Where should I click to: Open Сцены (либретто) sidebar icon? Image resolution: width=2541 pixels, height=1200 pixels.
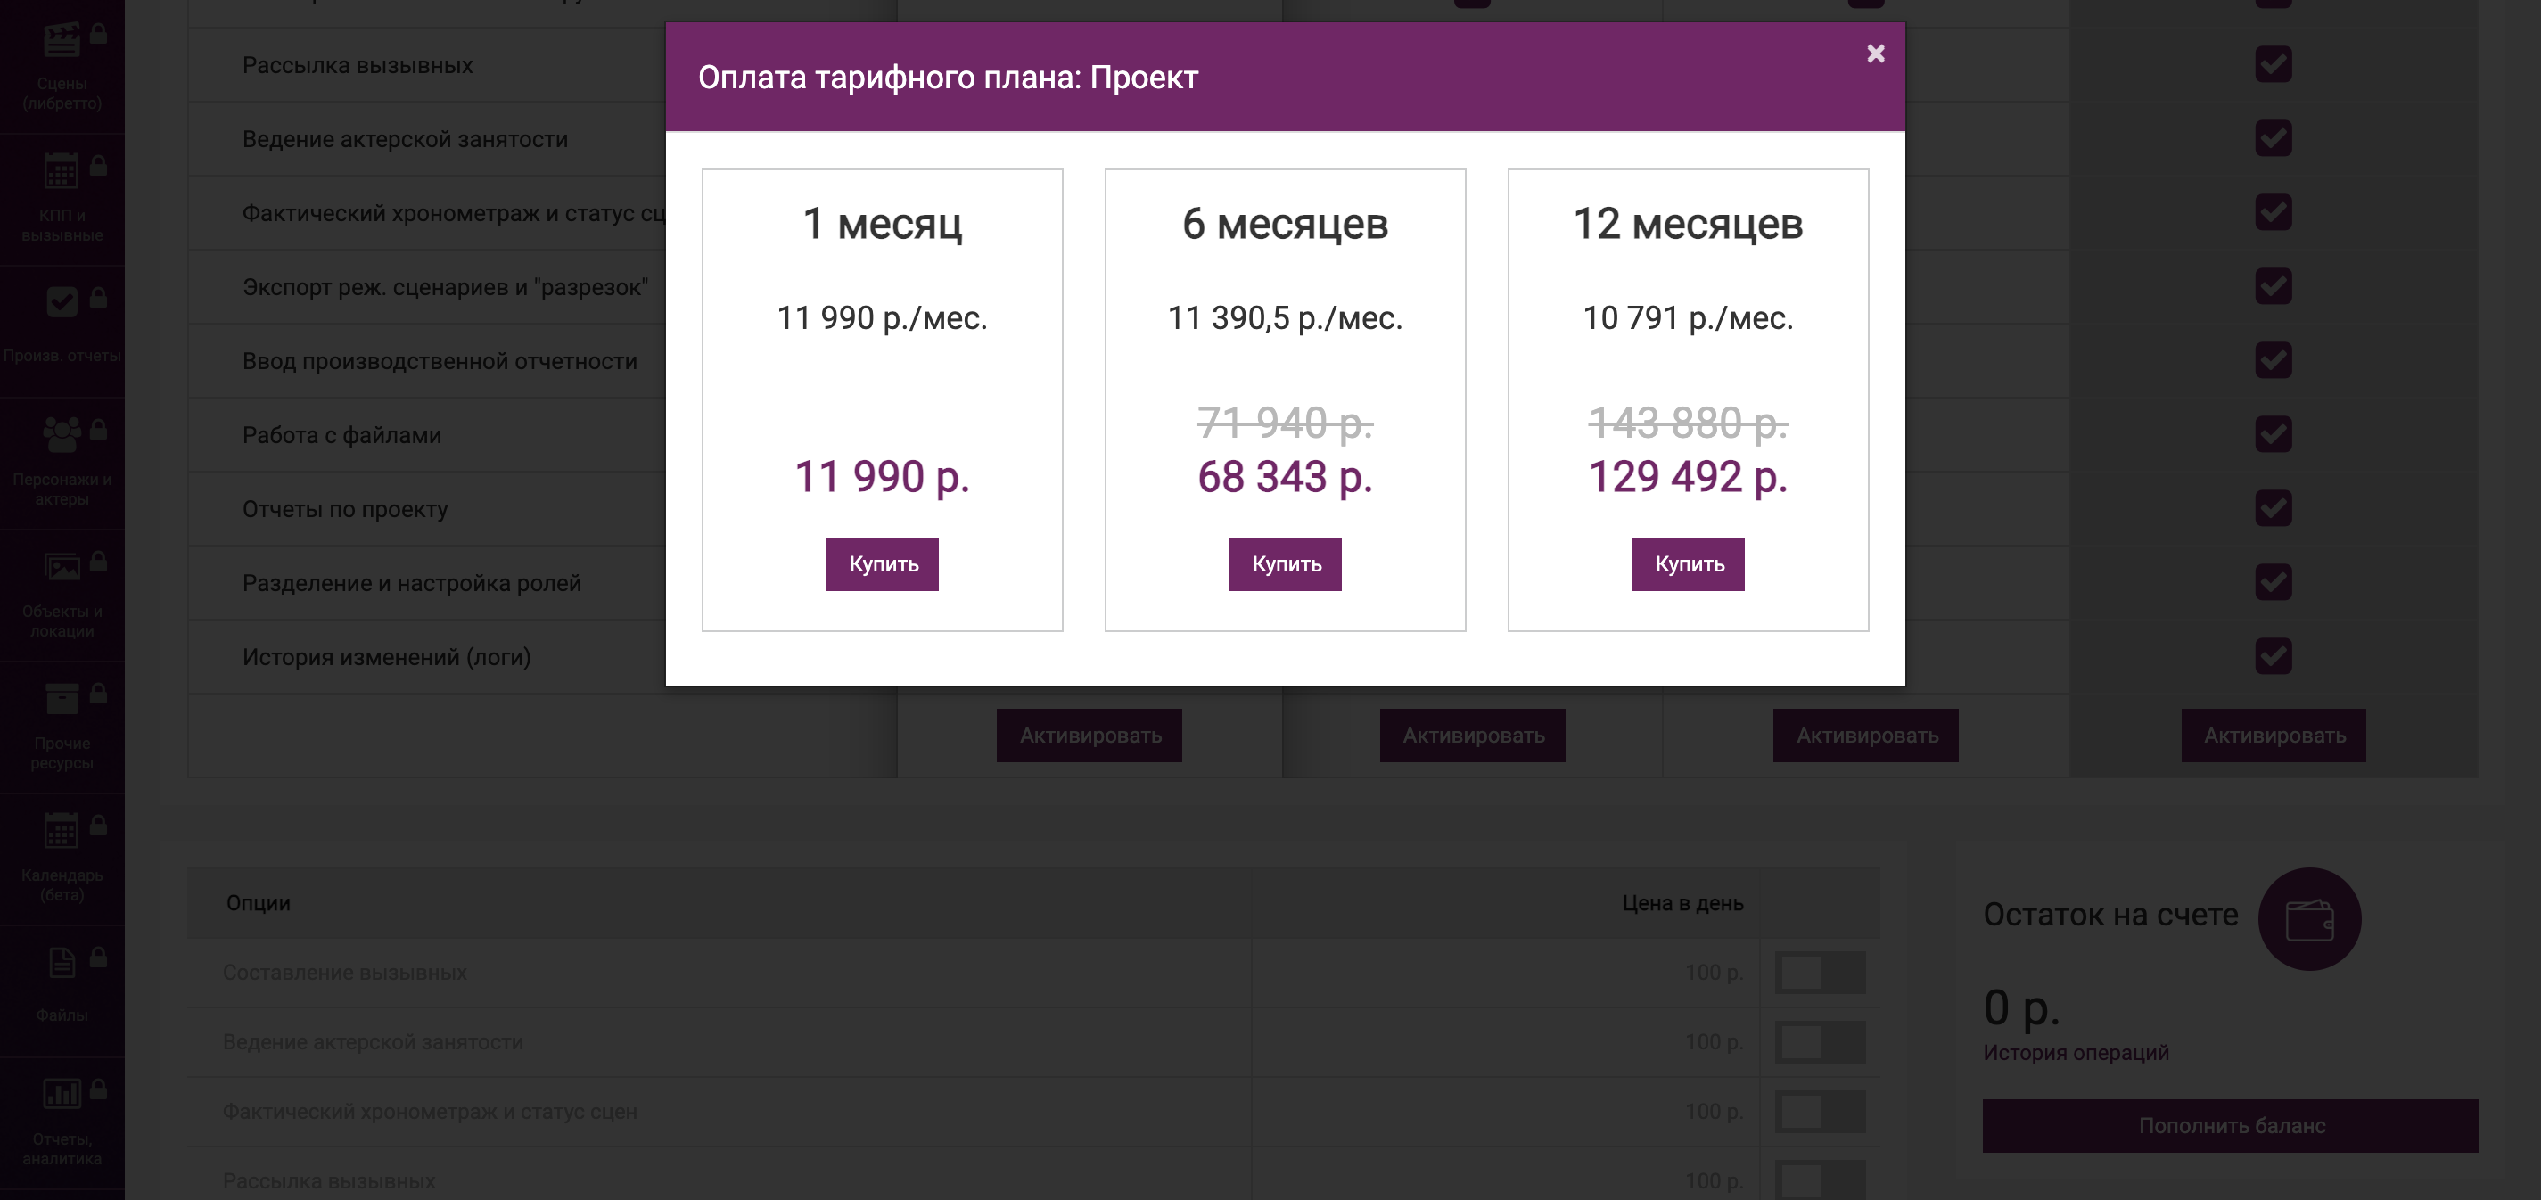pyautogui.click(x=62, y=41)
